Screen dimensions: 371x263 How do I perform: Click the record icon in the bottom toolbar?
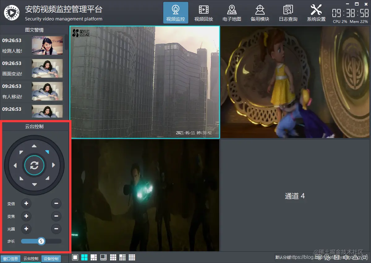[x=337, y=257]
